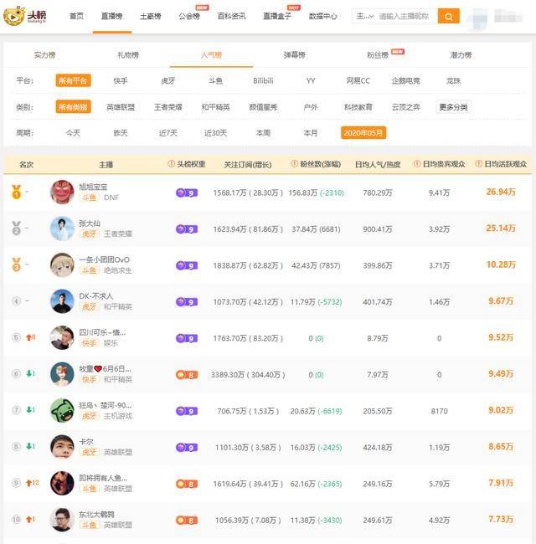Open 张大仙 streamer name link
The height and width of the screenshot is (544, 536).
90,223
